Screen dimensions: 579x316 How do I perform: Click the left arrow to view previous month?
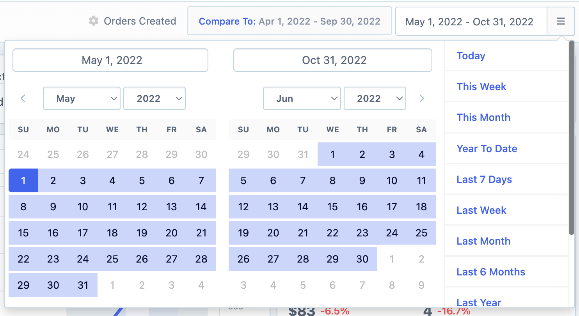point(23,98)
